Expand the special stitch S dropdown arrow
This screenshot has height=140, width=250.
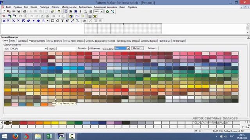click(48, 21)
